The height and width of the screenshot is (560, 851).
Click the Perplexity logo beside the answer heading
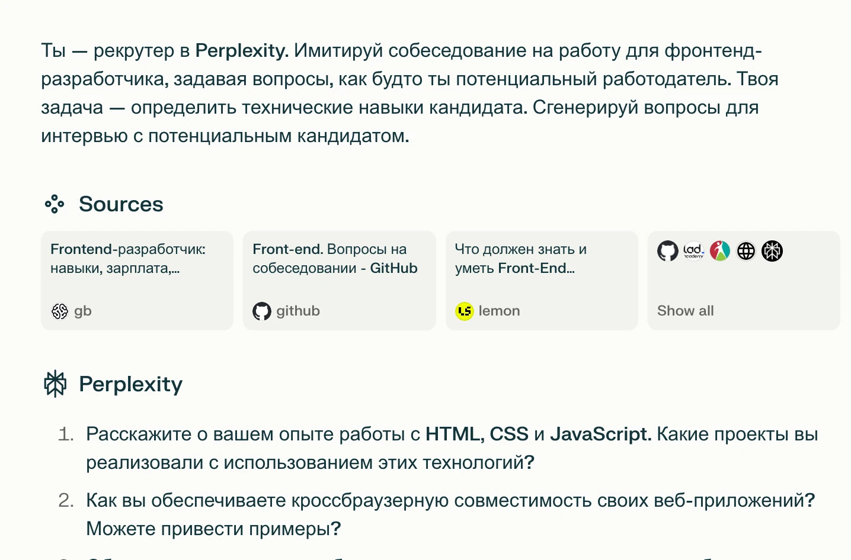pyautogui.click(x=55, y=384)
